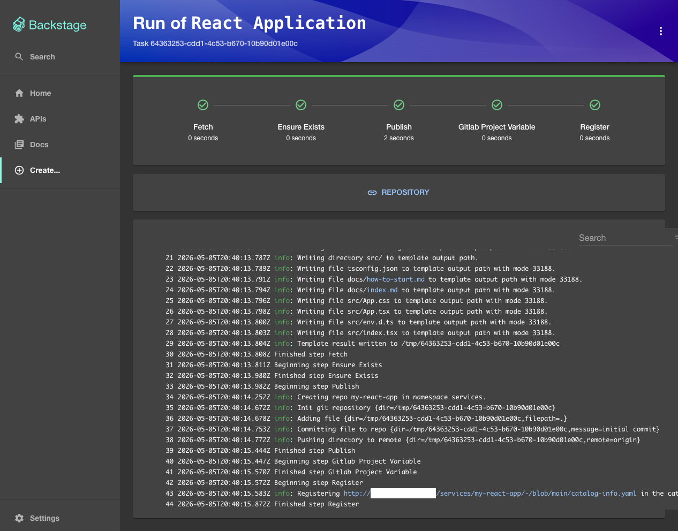Click the Docs library icon
The height and width of the screenshot is (531, 678).
(x=19, y=145)
